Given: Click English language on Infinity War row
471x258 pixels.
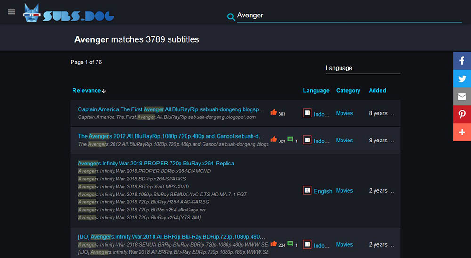Looking at the screenshot, I should coord(323,191).
